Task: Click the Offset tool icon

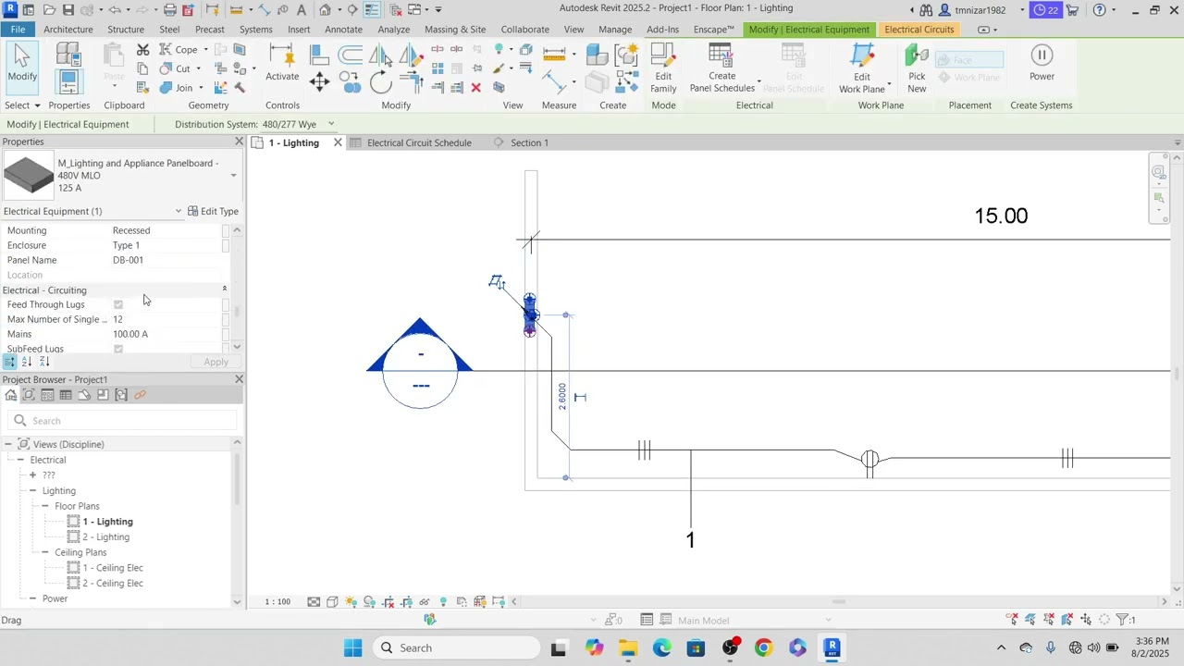Action: [350, 55]
